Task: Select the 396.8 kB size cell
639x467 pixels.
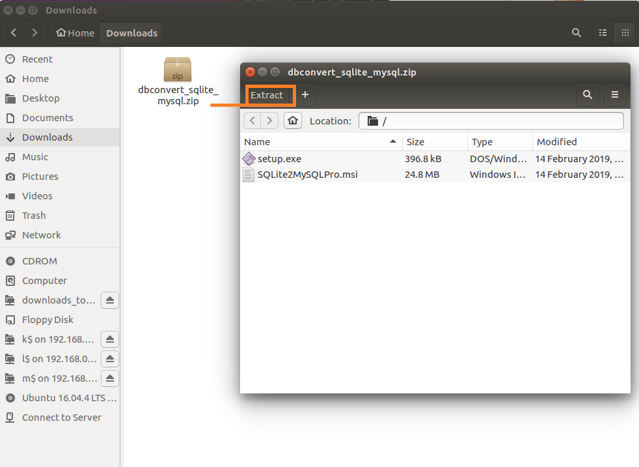Action: click(x=423, y=159)
